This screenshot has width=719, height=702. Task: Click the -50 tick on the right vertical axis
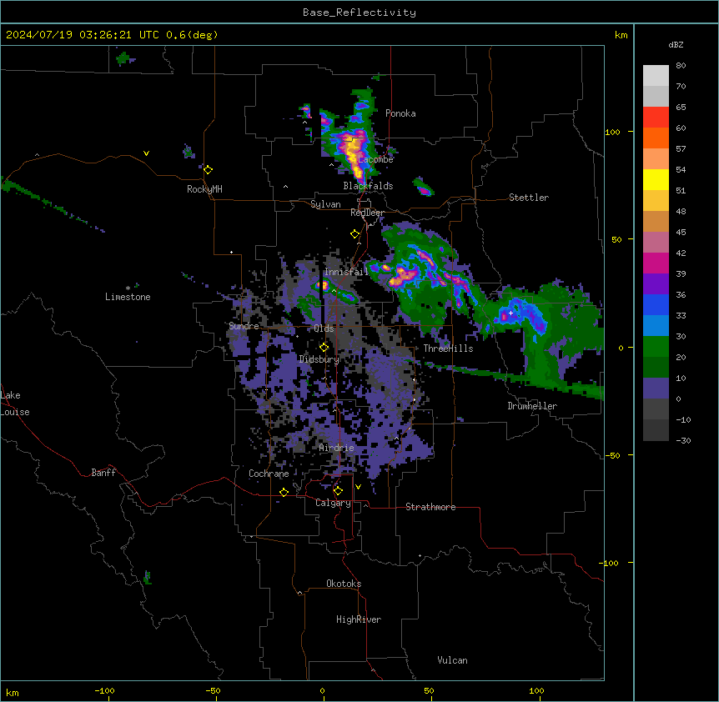click(x=612, y=455)
